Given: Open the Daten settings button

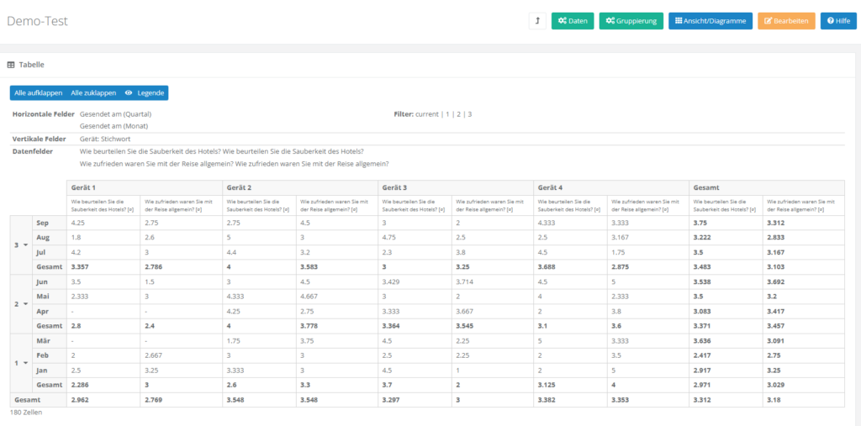Looking at the screenshot, I should coord(573,21).
